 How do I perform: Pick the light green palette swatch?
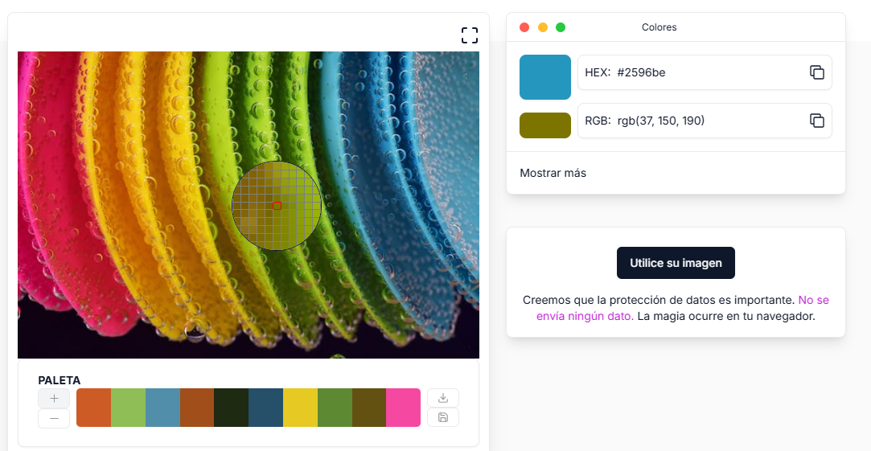(128, 408)
